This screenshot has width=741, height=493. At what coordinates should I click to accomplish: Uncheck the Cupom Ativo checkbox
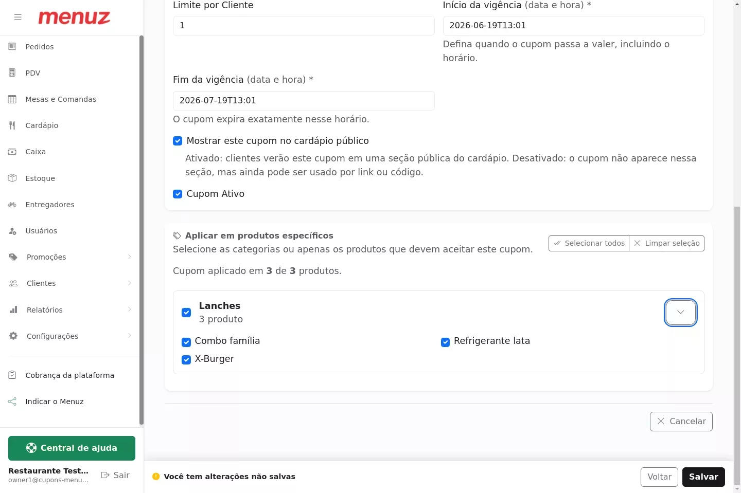tap(178, 194)
